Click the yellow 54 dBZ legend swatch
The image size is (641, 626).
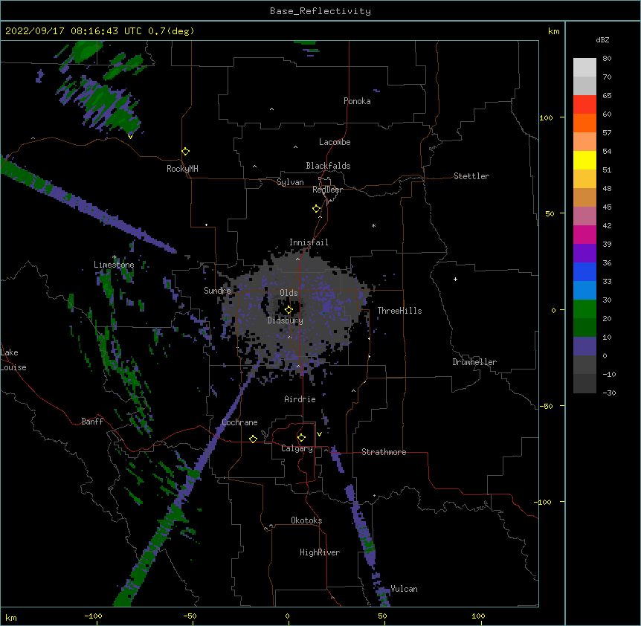pos(584,160)
